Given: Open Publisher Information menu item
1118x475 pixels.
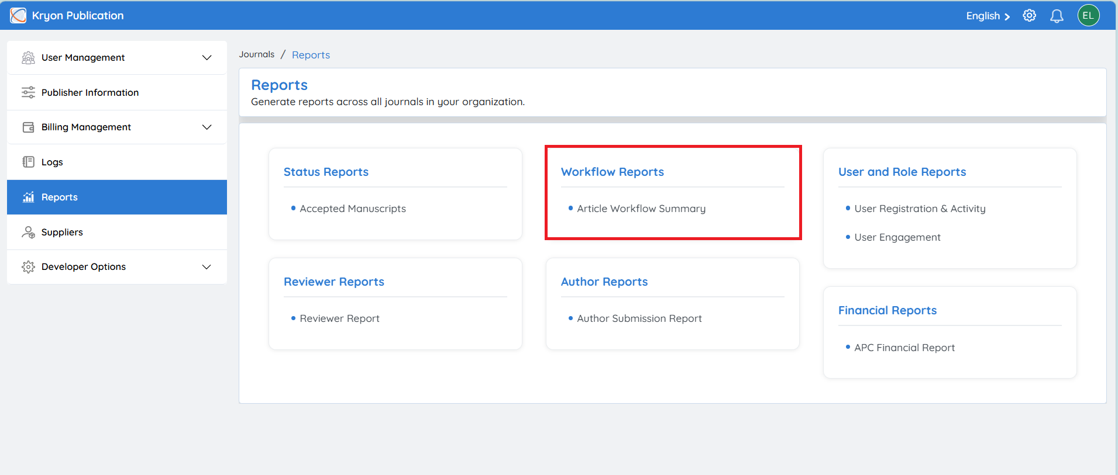Looking at the screenshot, I should pos(117,92).
